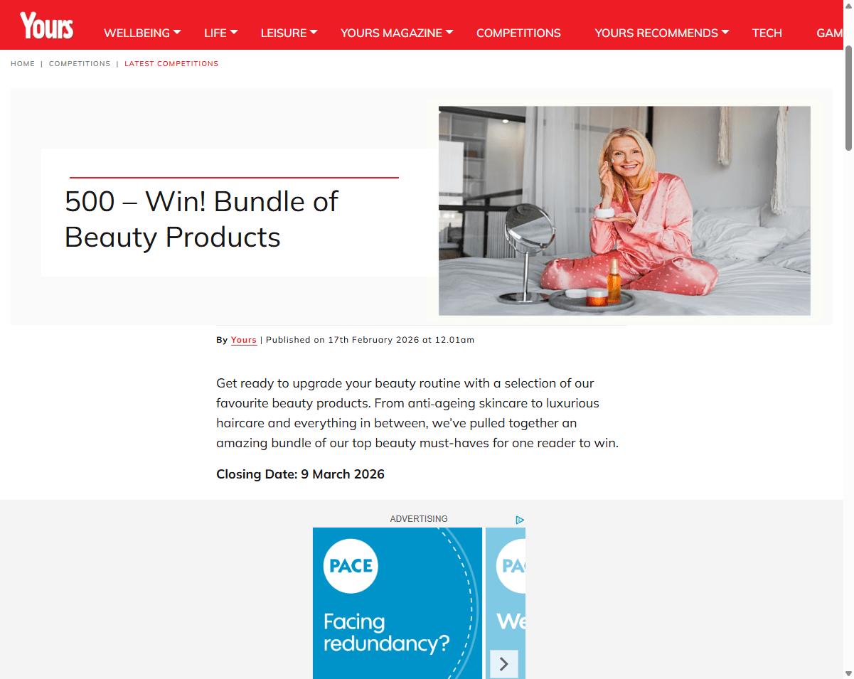
Task: Open Yours Recommends dropdown arrow
Action: [725, 32]
